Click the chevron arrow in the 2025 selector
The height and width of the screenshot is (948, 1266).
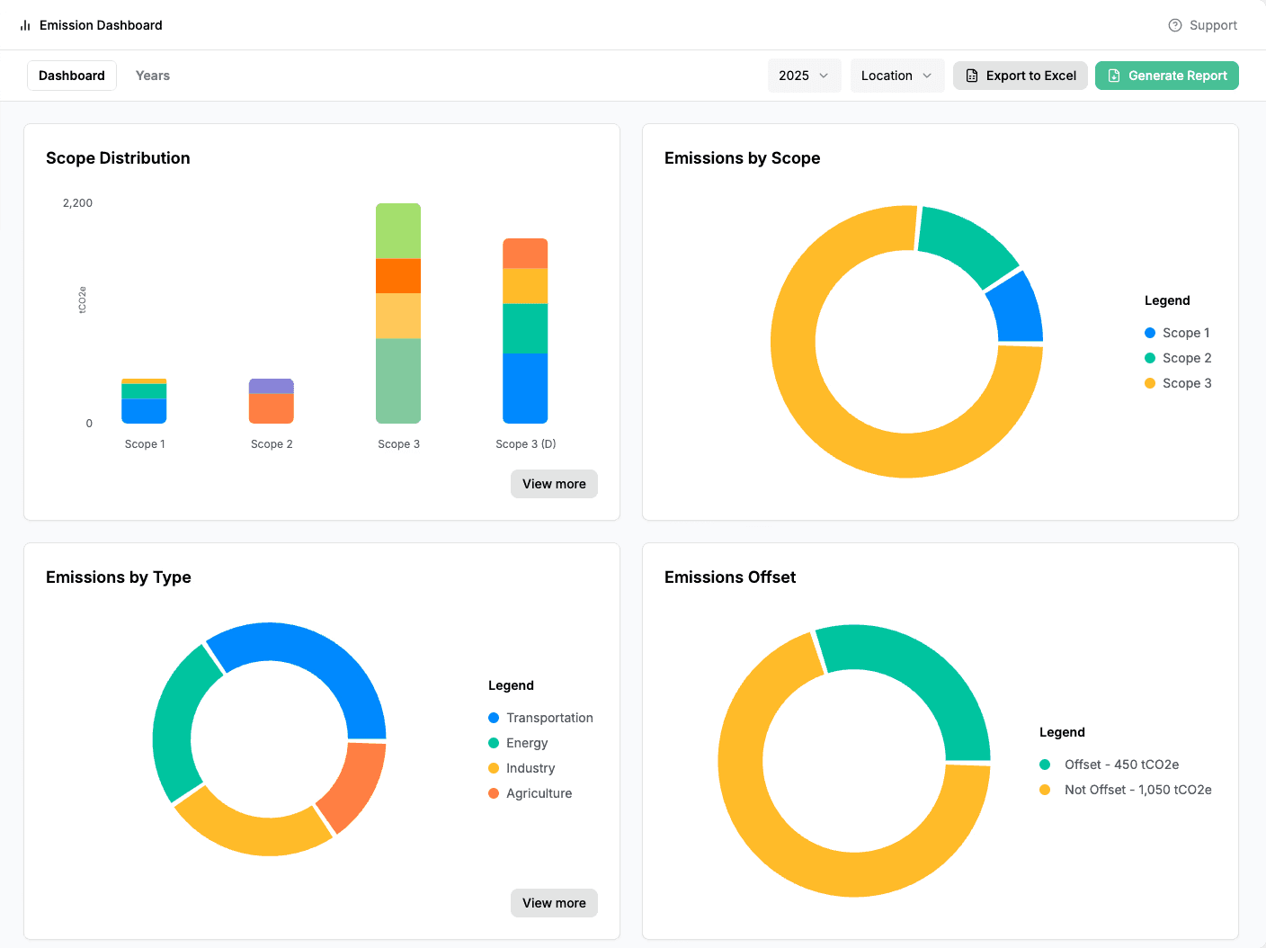pos(824,76)
